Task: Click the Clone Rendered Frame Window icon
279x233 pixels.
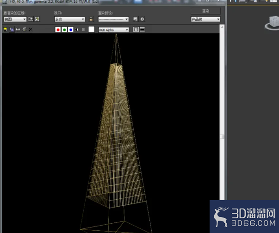Action: 18,29
